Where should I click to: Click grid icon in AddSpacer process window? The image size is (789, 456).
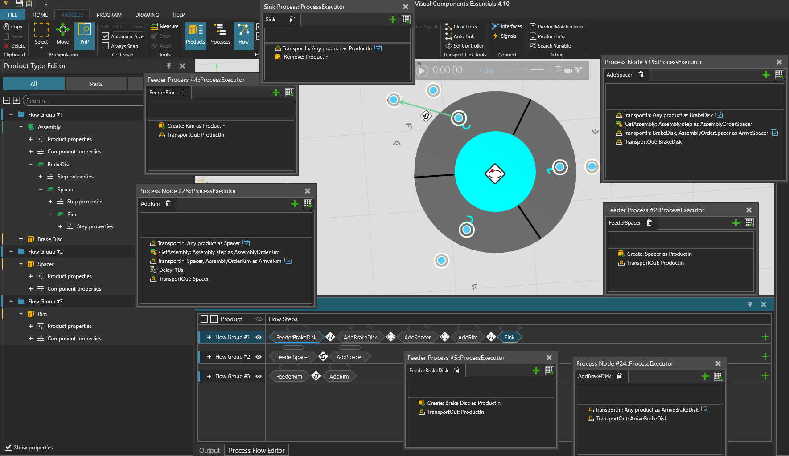coord(779,75)
